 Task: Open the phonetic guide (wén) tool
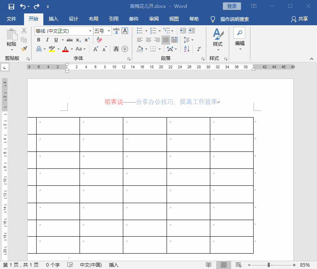tap(116, 31)
